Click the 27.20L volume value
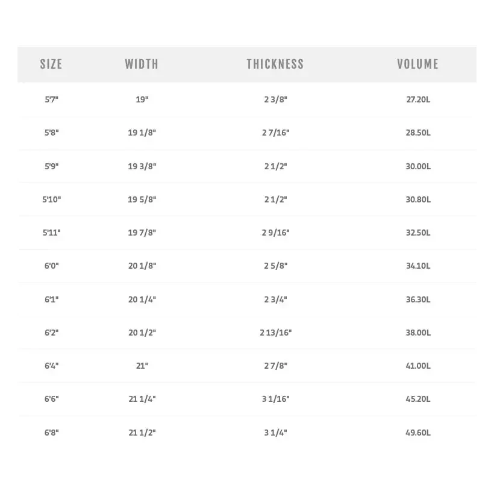This screenshot has width=494, height=494. coord(418,99)
